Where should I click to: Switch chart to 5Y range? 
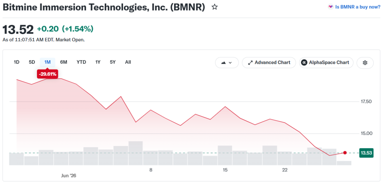point(113,62)
